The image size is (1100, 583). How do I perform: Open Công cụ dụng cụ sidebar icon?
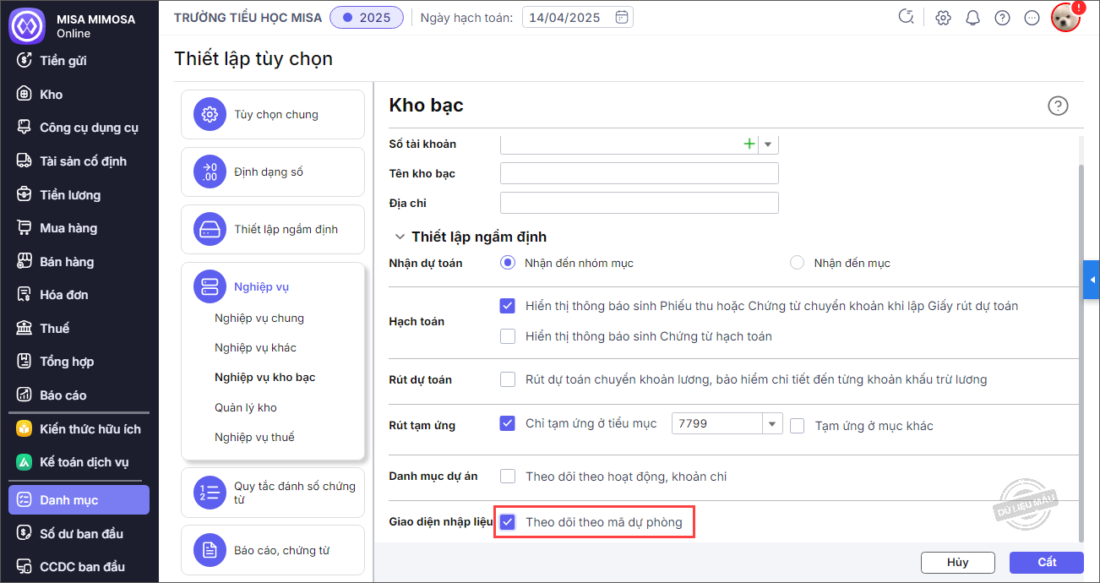[x=25, y=128]
